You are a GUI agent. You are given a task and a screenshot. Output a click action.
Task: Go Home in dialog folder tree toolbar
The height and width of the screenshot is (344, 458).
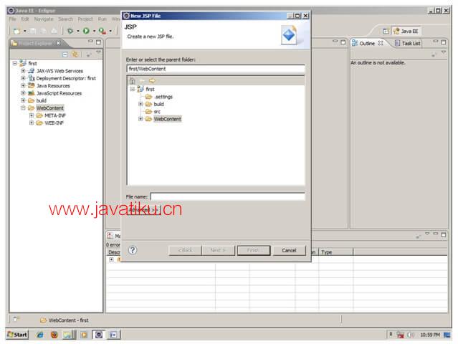tap(133, 81)
